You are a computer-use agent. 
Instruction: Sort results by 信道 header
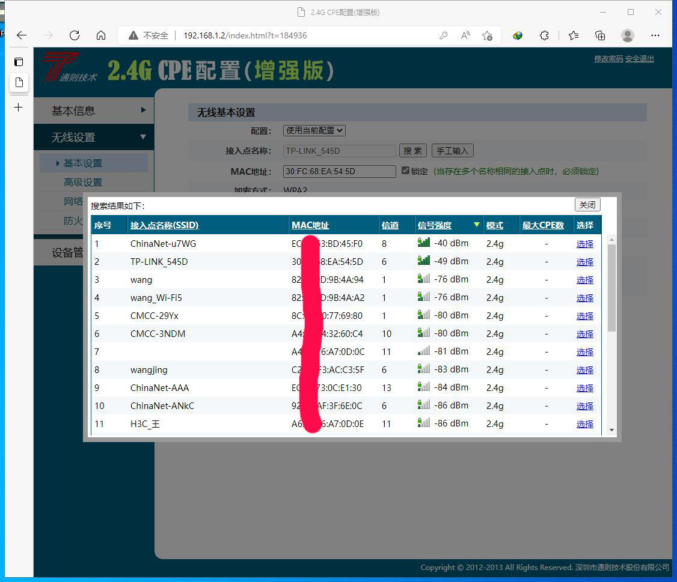tap(390, 225)
